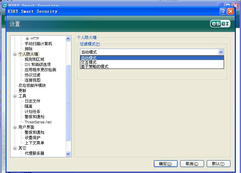Select 手动扫描计算机 in the tree

[x=38, y=44]
